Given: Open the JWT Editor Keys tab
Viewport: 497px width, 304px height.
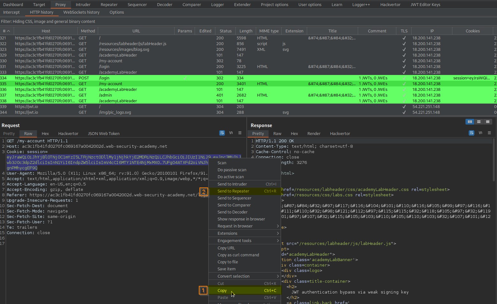Looking at the screenshot, I should [425, 5].
